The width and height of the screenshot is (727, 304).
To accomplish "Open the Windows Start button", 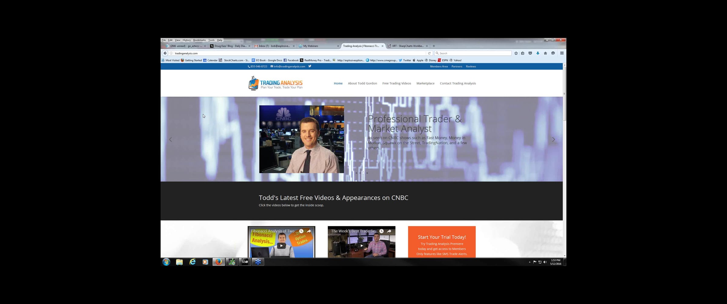I will 166,262.
